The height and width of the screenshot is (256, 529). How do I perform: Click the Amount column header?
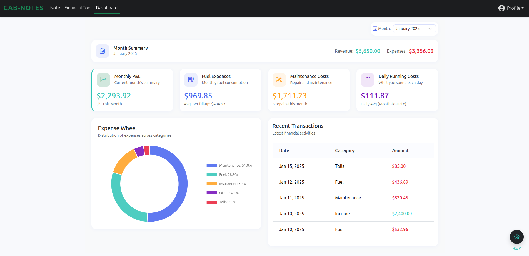[400, 151]
